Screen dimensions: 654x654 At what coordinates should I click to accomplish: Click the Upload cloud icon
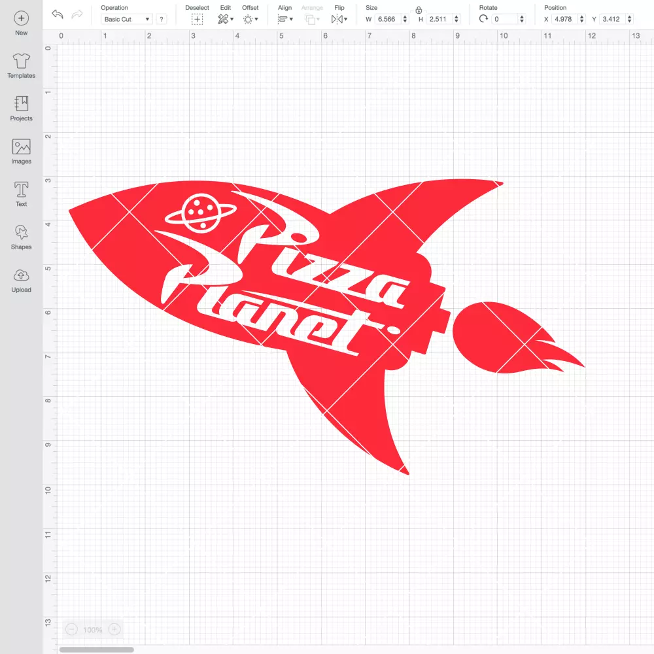tap(22, 275)
